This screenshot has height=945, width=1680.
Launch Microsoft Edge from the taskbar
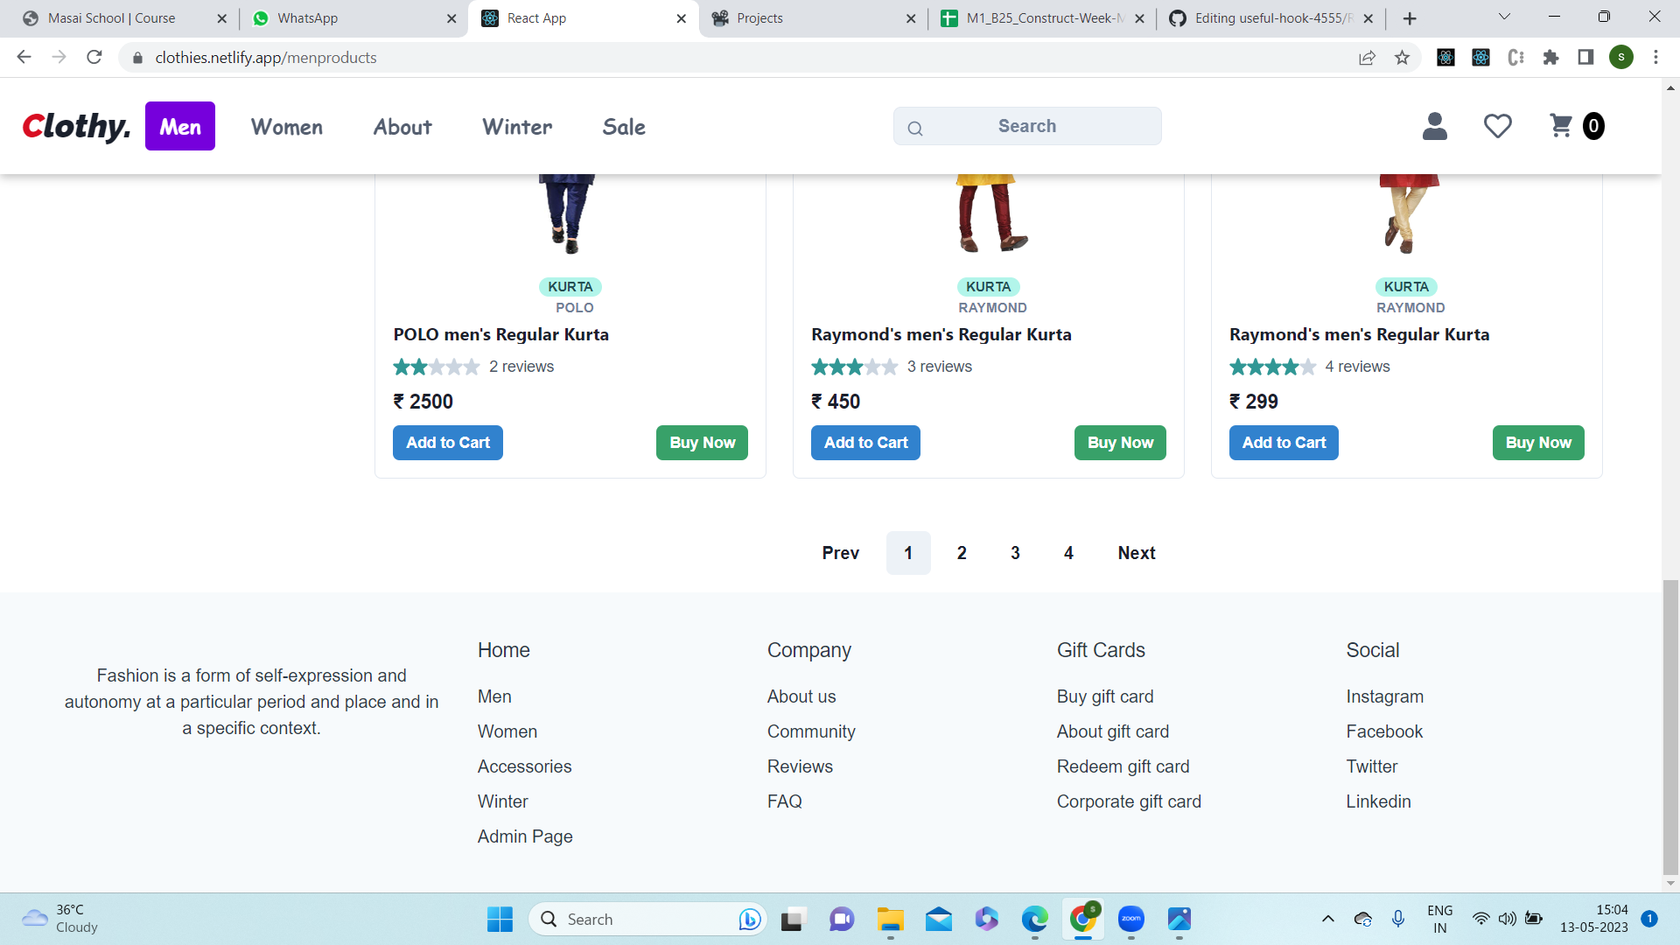pos(1034,920)
